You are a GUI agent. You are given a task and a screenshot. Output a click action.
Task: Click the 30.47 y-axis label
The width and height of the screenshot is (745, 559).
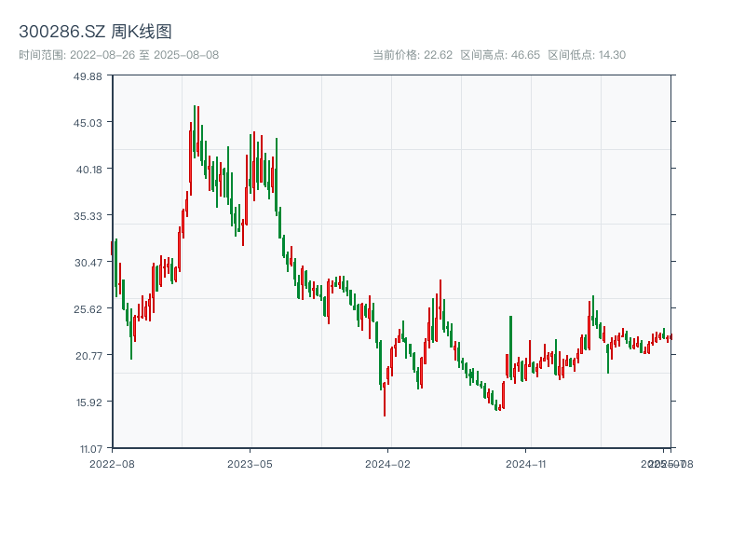pyautogui.click(x=88, y=263)
